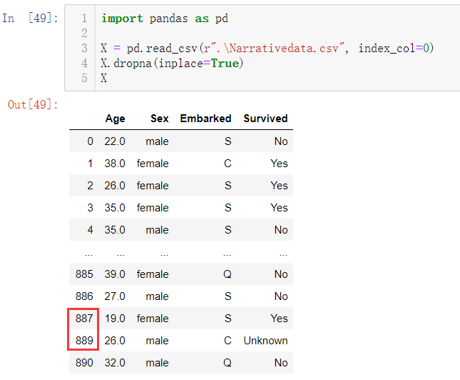Screen dimensions: 460x380
Task: Click the Age value 19.0
Action: [x=115, y=319]
